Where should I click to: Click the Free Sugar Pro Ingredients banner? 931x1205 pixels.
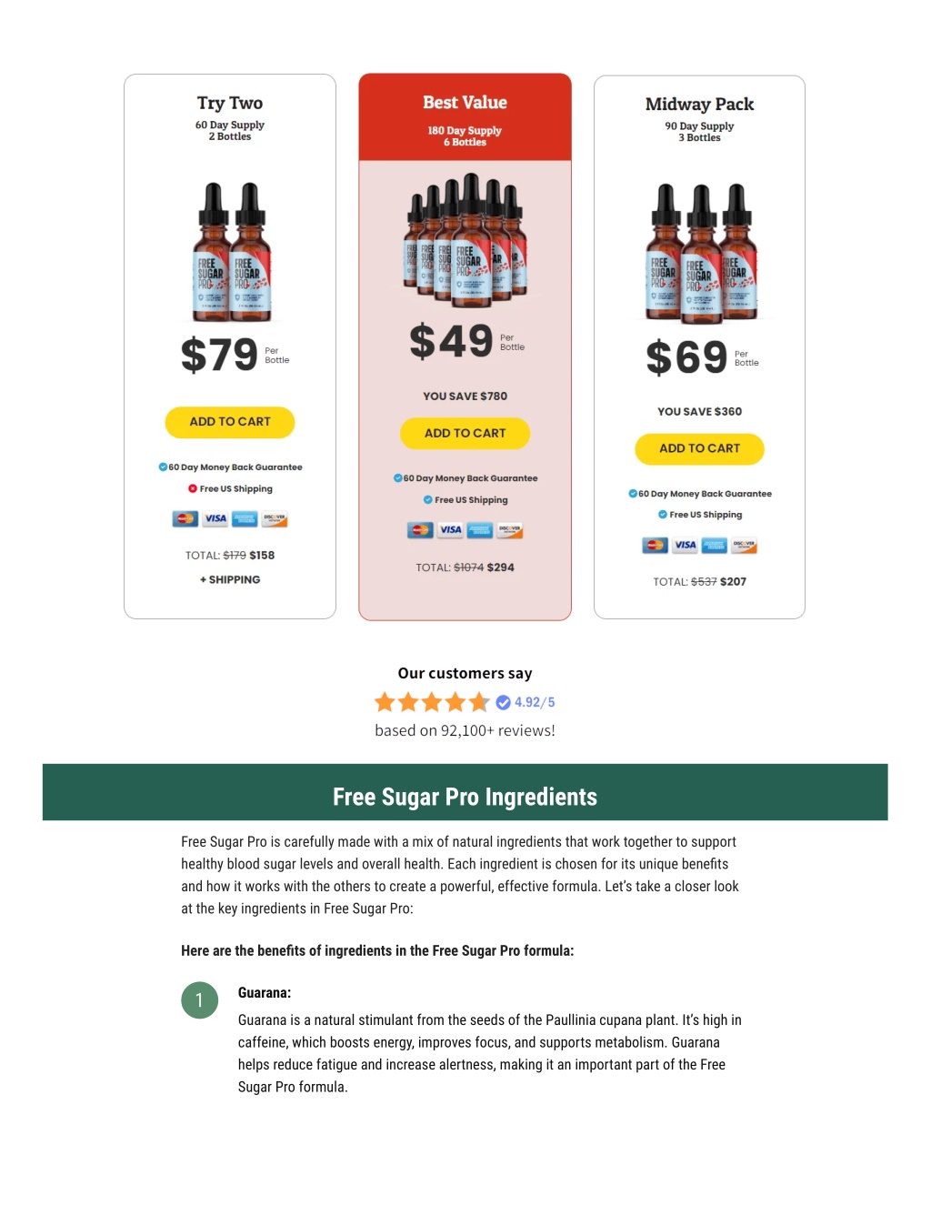pyautogui.click(x=465, y=792)
